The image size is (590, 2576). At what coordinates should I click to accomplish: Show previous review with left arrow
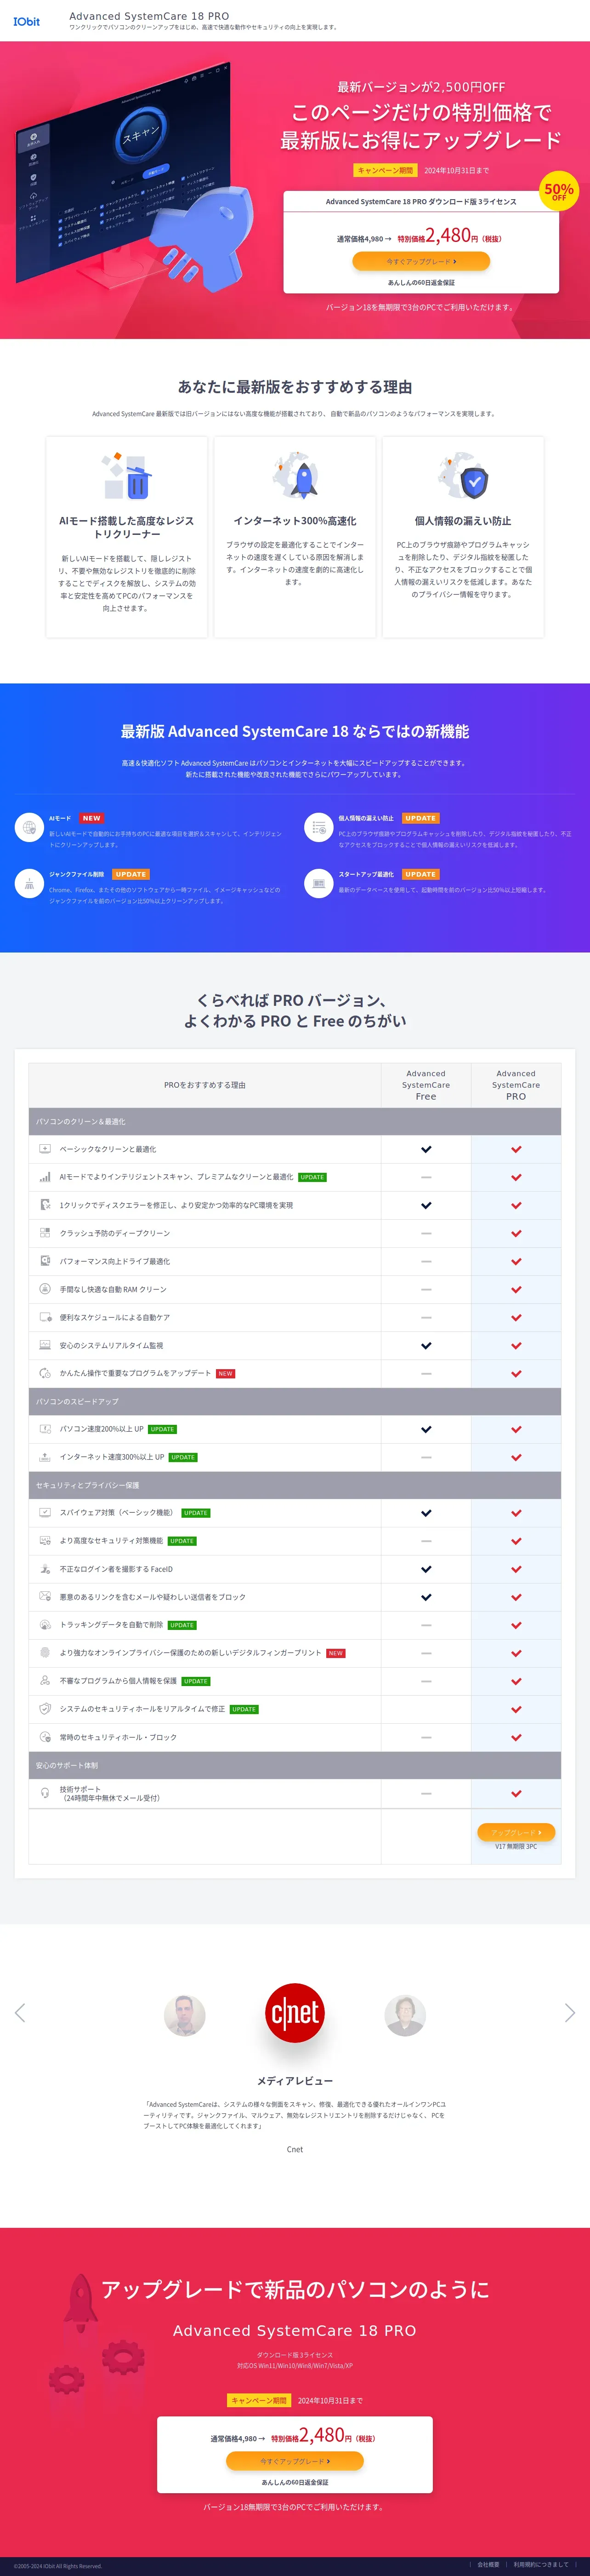pyautogui.click(x=20, y=2012)
